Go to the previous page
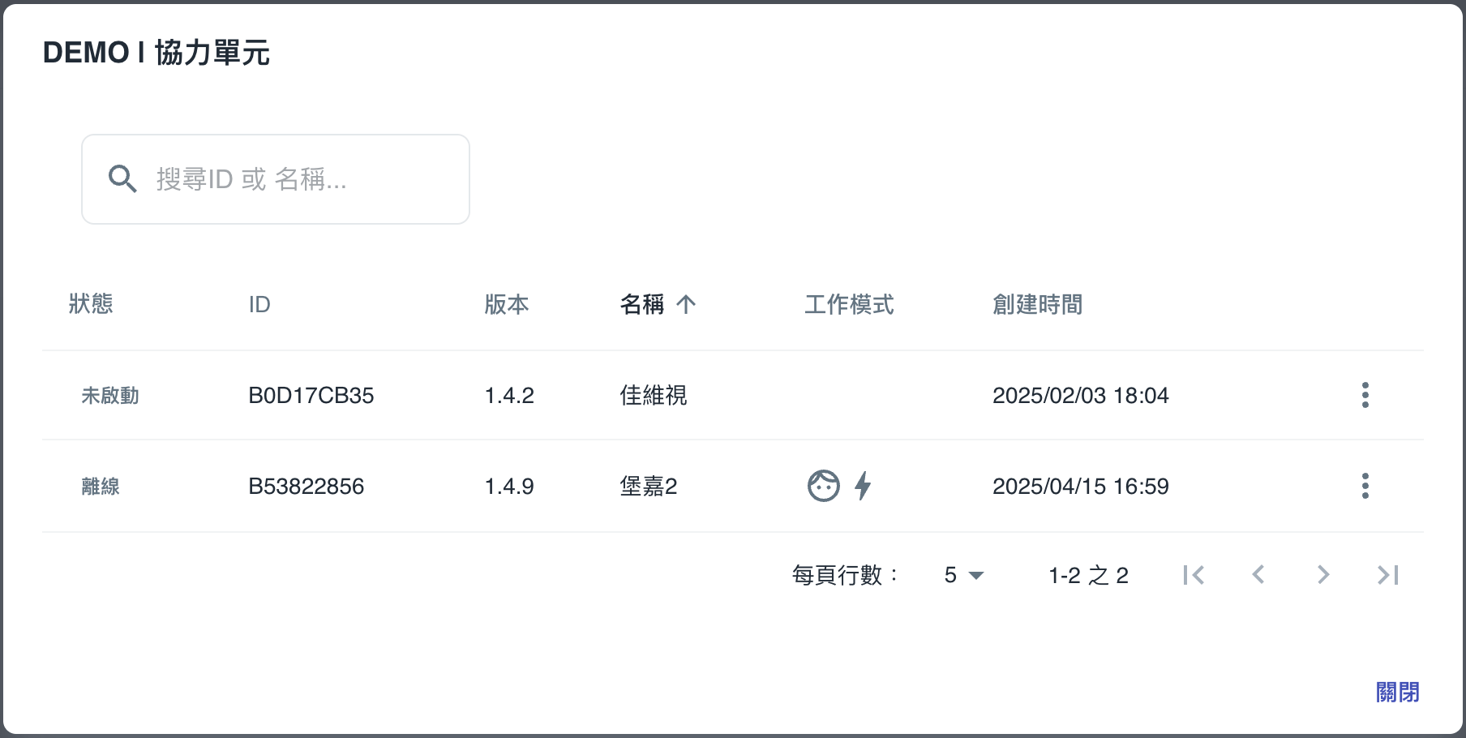 (1258, 575)
